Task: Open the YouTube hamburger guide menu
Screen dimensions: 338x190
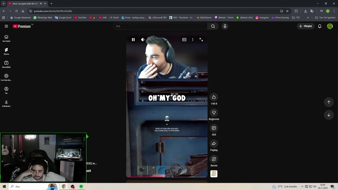Action: click(6, 26)
